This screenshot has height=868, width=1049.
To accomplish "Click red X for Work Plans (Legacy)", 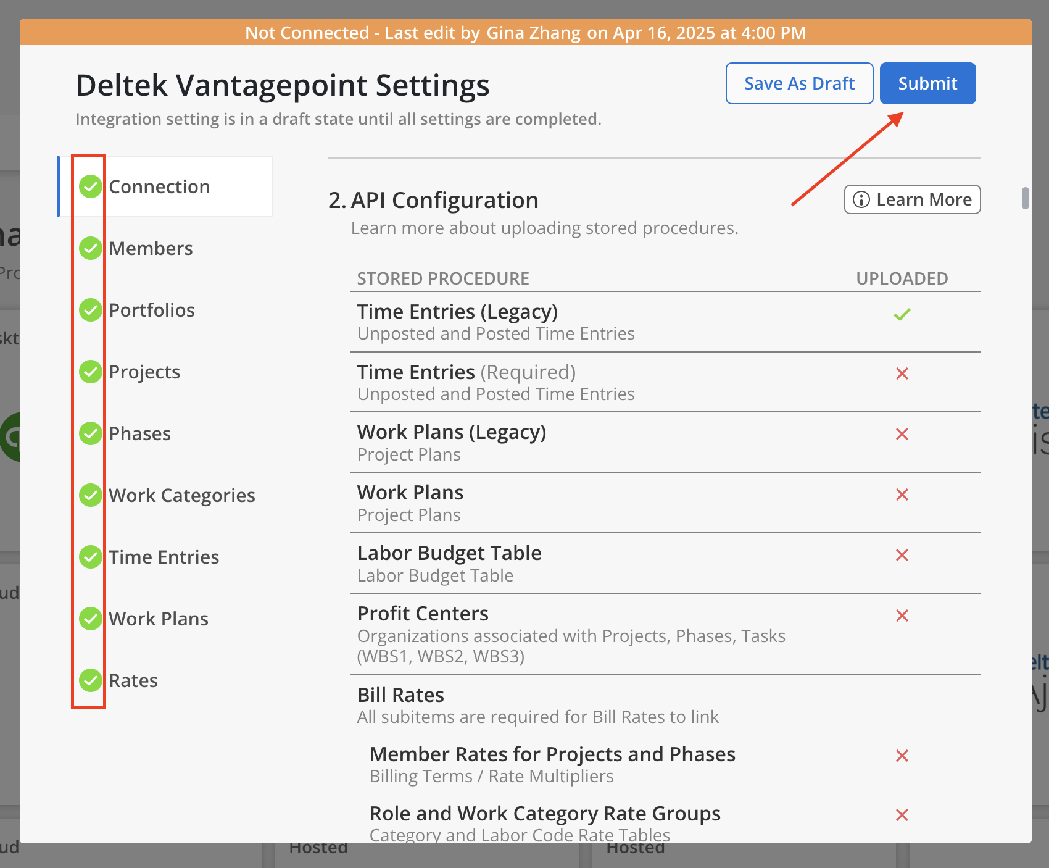I will [x=902, y=434].
